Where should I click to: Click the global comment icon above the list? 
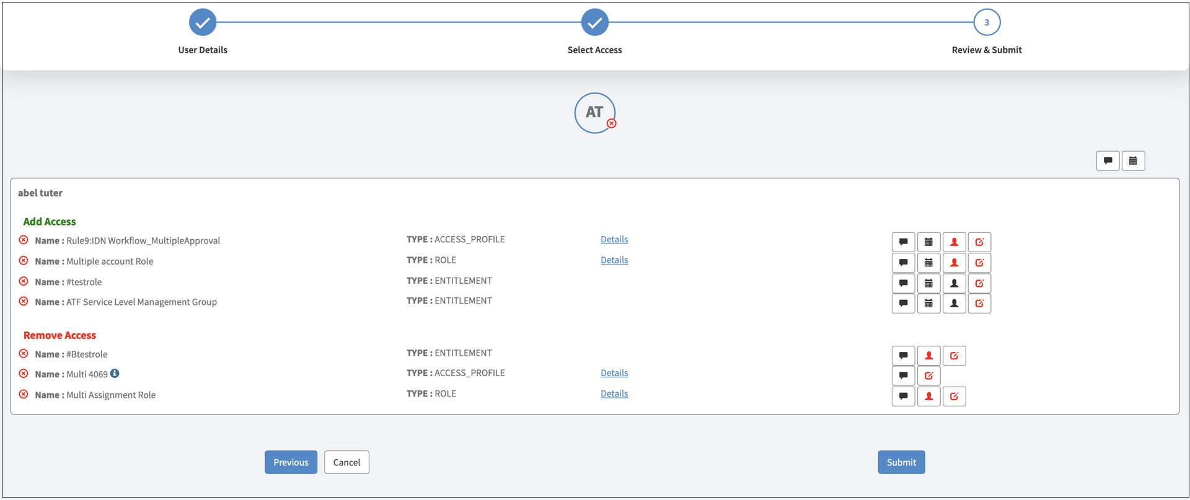pos(1108,161)
